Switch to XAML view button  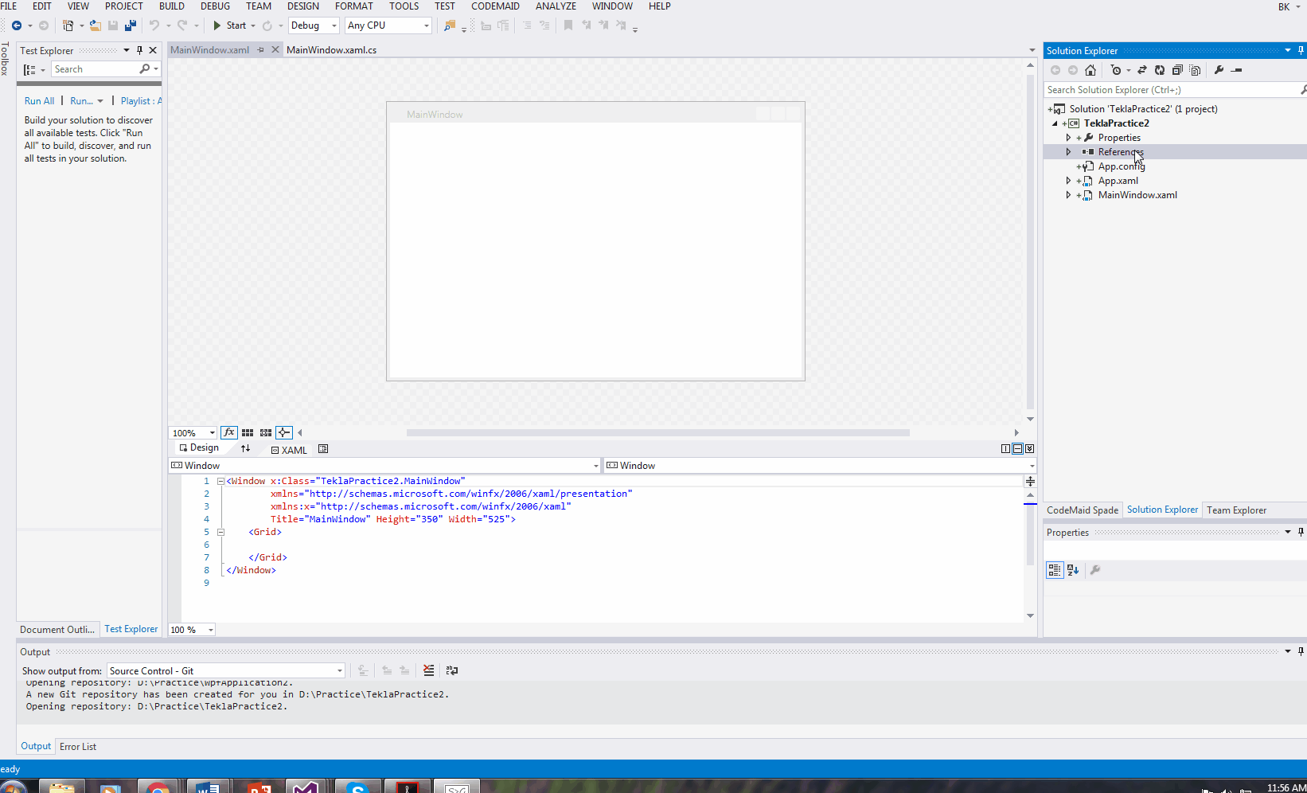click(x=289, y=450)
